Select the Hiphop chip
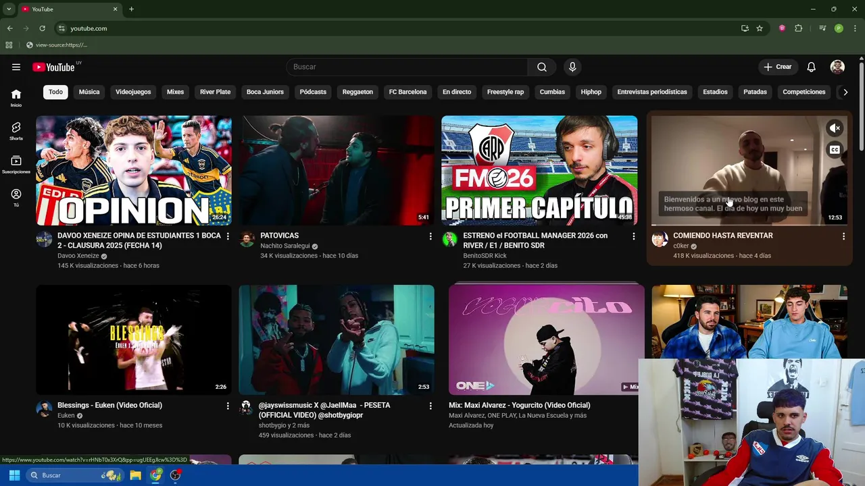The width and height of the screenshot is (865, 486). click(x=591, y=92)
